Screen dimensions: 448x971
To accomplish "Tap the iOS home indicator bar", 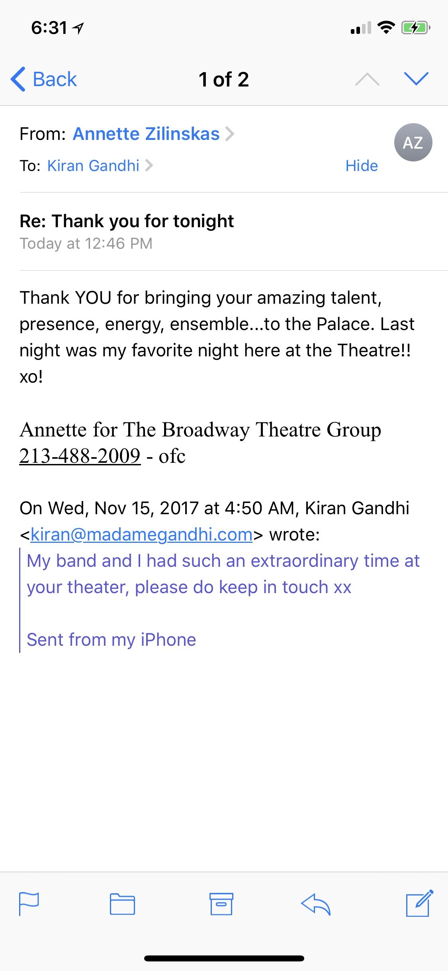I will pos(224,958).
